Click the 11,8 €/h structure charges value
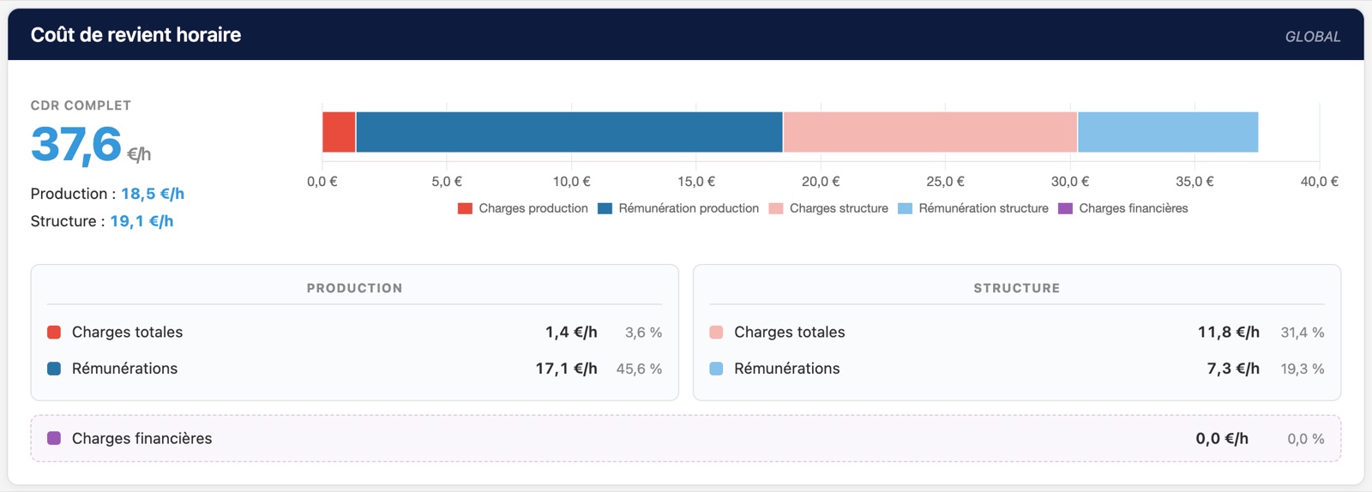The width and height of the screenshot is (1372, 492). click(x=1229, y=333)
